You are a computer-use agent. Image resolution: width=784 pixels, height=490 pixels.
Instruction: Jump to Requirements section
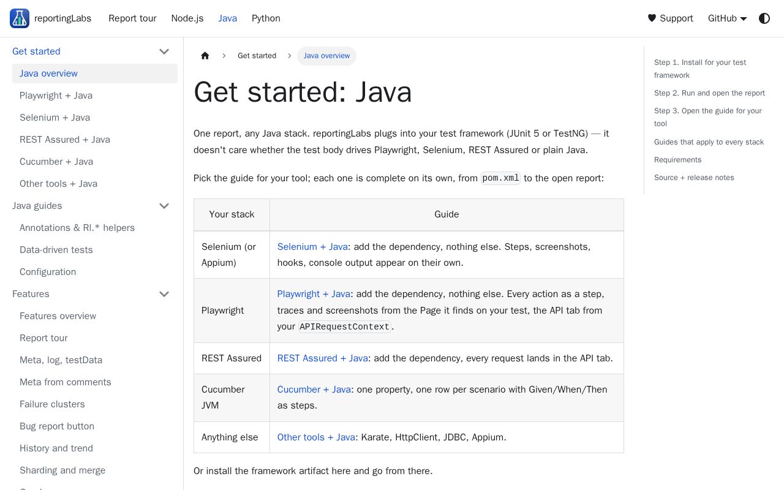[x=678, y=160]
